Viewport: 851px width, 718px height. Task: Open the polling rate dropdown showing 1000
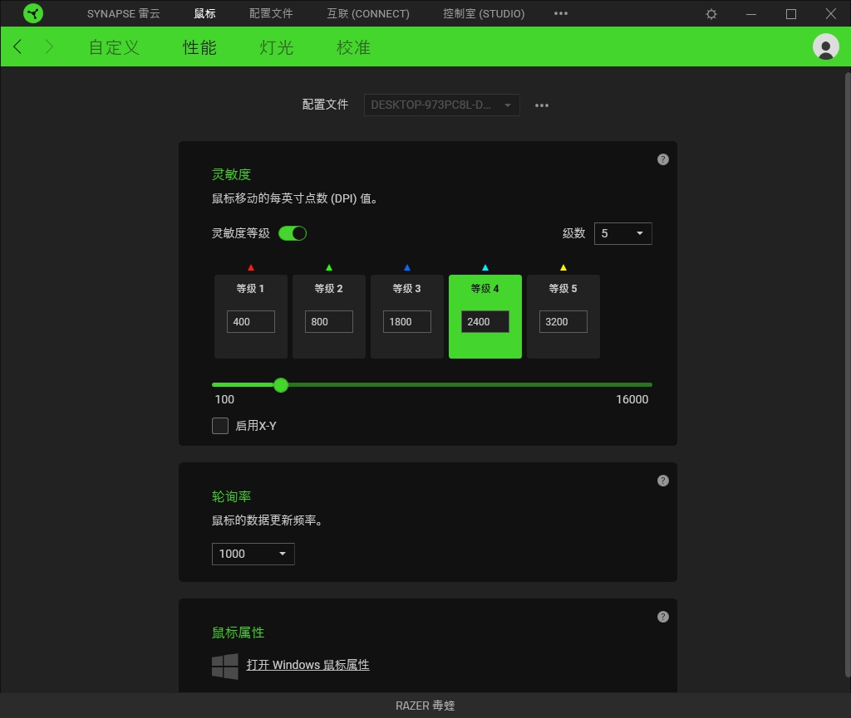[x=253, y=554]
